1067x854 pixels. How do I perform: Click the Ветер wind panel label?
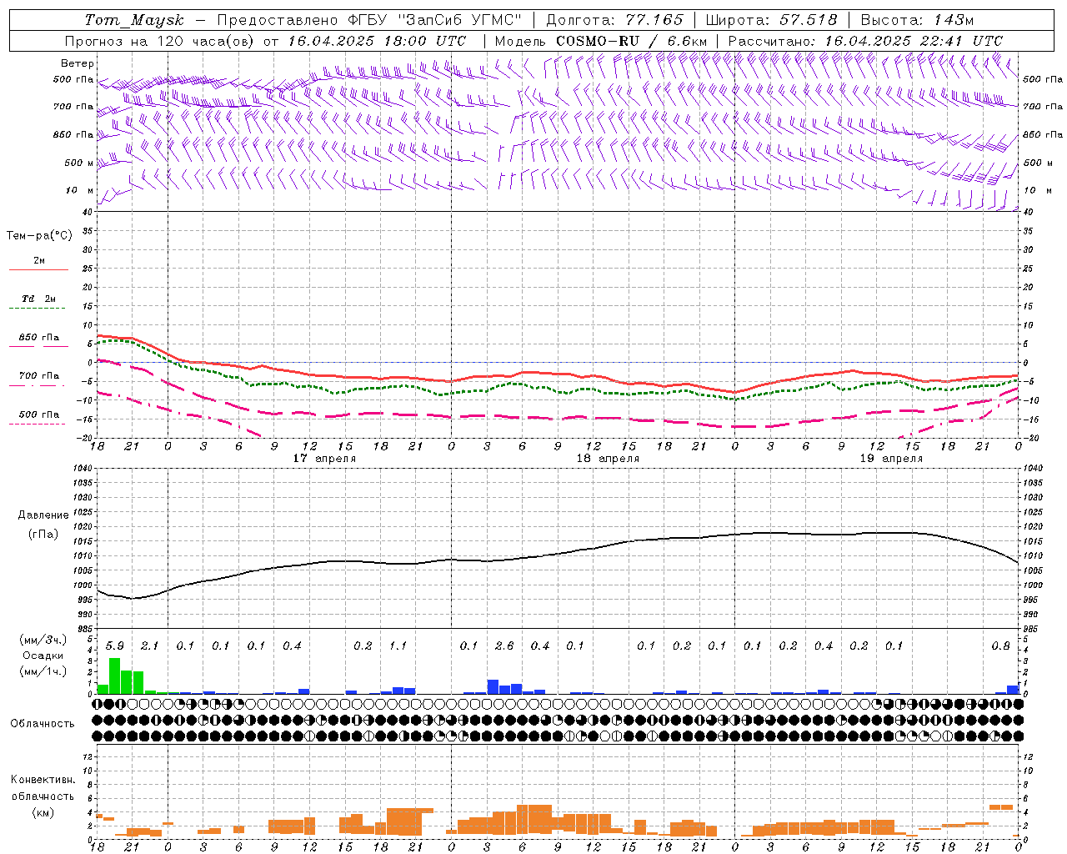78,63
